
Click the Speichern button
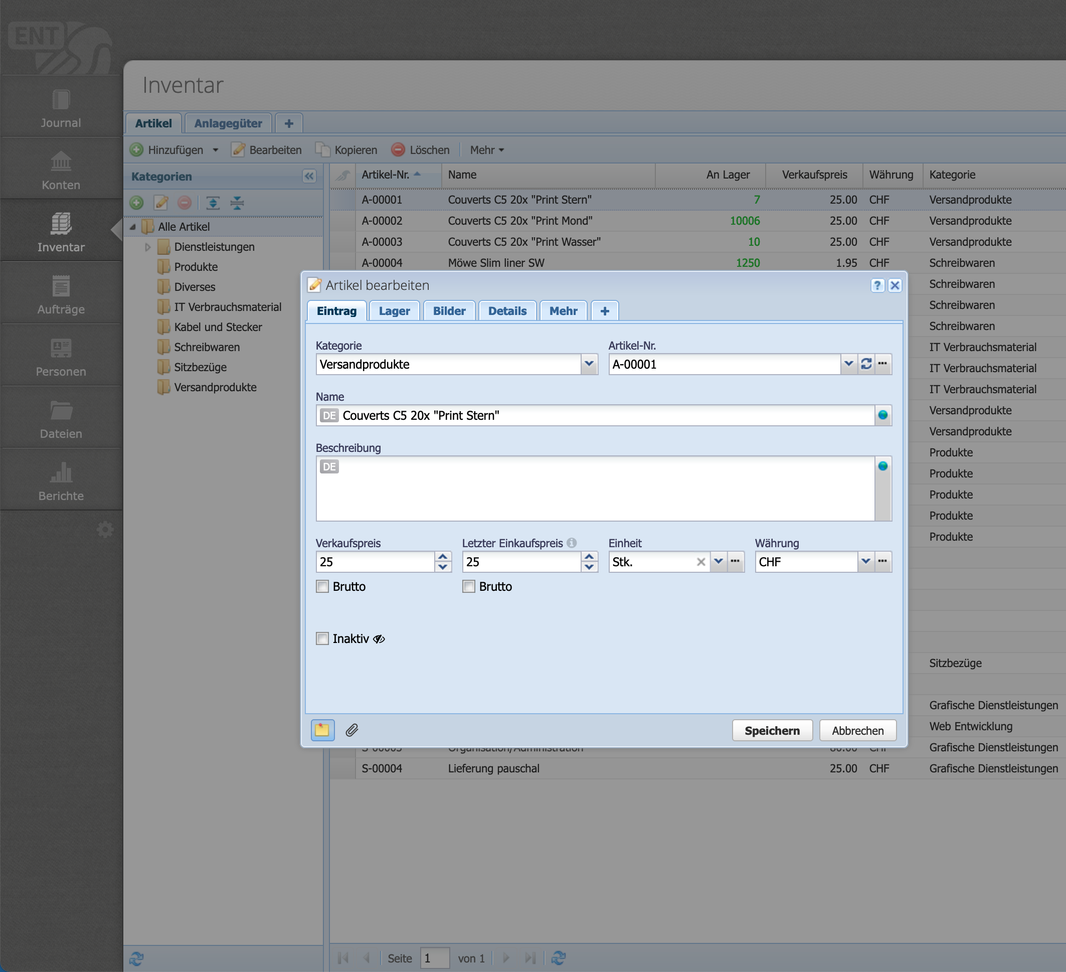point(772,730)
